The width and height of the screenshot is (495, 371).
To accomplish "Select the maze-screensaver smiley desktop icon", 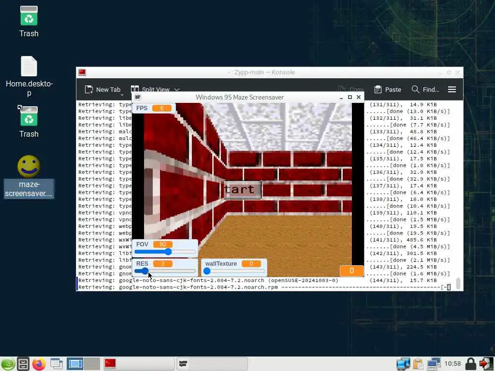I will tap(29, 166).
